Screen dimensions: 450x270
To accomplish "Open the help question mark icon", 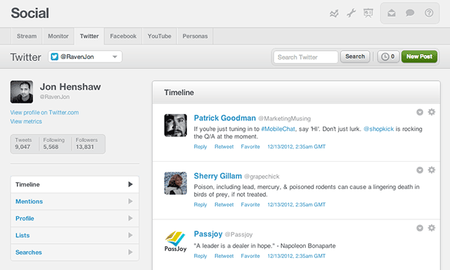I will point(429,13).
